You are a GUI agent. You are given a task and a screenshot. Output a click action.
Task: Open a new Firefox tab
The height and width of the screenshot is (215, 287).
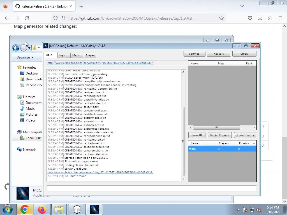[81, 6]
